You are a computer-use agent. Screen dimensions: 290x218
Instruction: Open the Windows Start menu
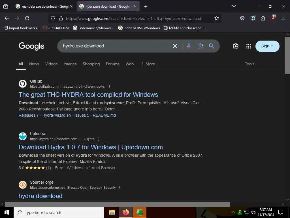[7, 212]
